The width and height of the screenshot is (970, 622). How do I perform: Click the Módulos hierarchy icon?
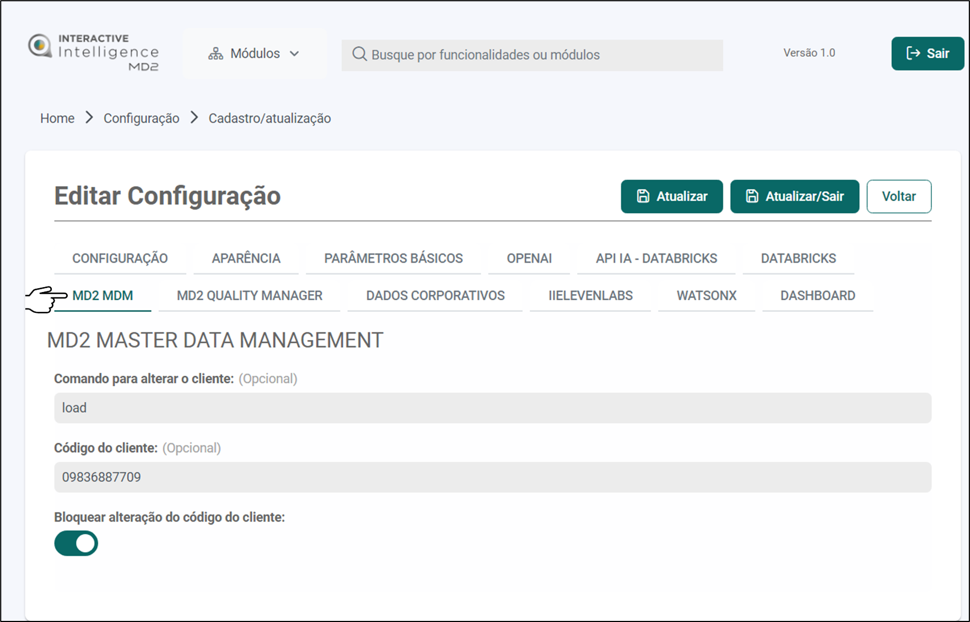point(215,54)
